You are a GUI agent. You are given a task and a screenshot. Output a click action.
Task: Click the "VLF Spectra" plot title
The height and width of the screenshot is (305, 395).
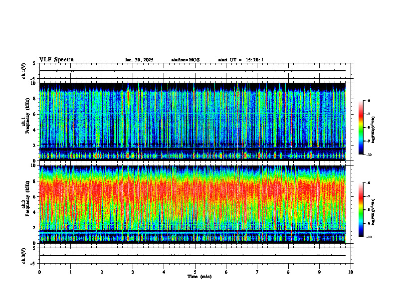pyautogui.click(x=56, y=60)
